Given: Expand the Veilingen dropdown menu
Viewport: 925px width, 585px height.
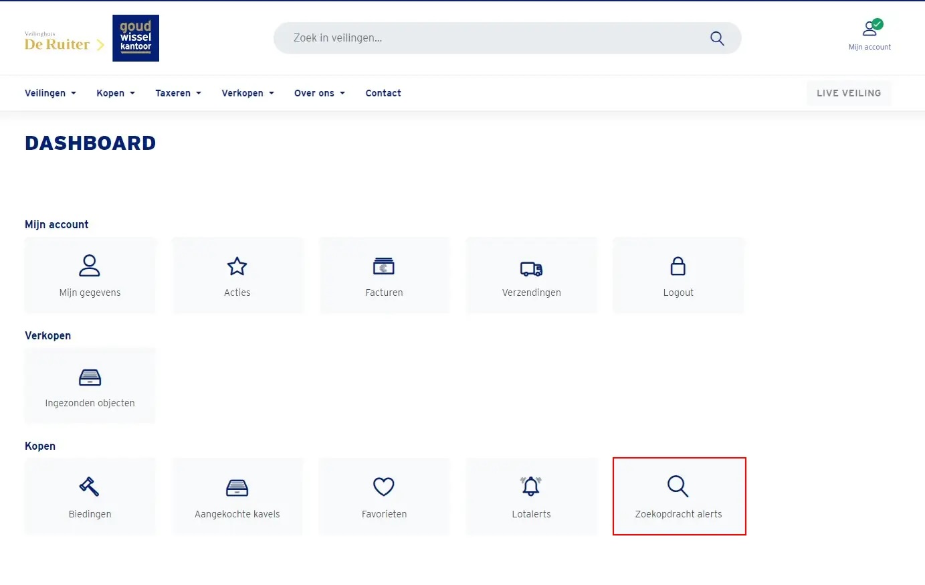Looking at the screenshot, I should (x=50, y=93).
